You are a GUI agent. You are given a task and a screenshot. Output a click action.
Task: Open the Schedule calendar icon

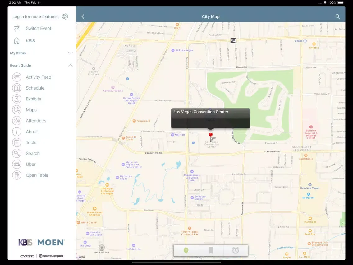coord(17,88)
